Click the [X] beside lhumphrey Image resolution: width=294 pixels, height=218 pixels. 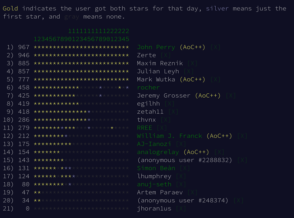[181, 177]
